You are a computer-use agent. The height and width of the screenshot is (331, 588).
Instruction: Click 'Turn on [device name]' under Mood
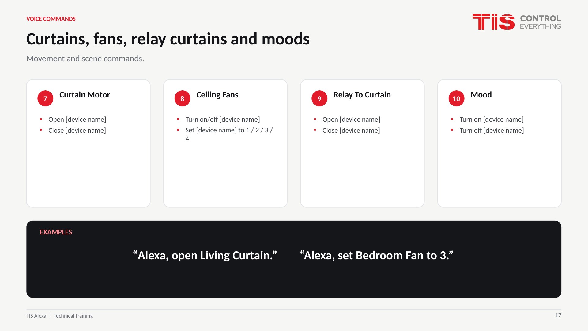pyautogui.click(x=492, y=120)
